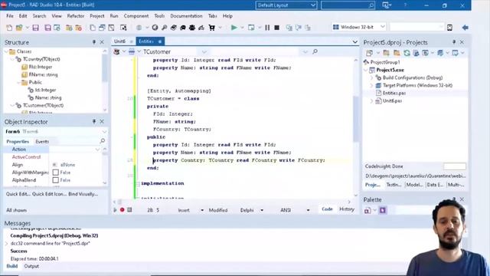Click the help question mark in title bar
490x276 pixels.
tap(405, 5)
